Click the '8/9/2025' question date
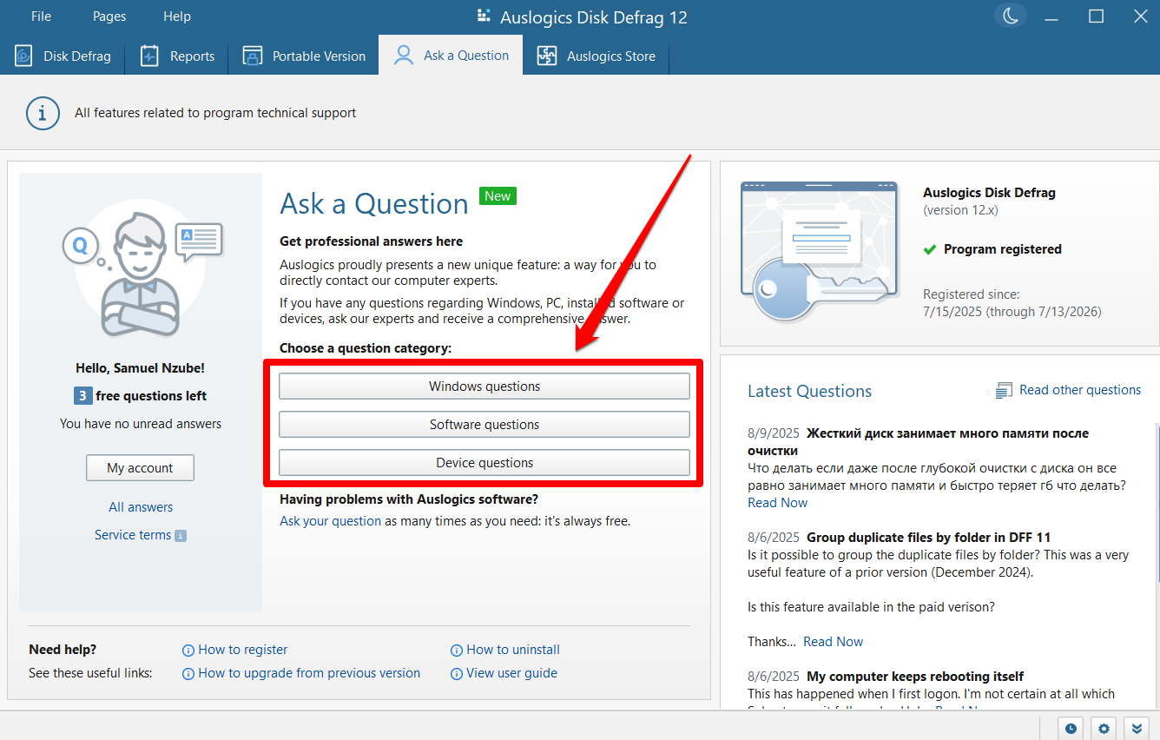The image size is (1160, 740). click(773, 433)
